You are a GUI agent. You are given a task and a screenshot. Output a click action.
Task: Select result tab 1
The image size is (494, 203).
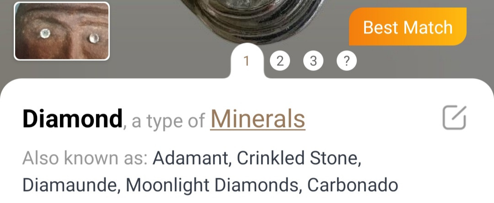247,61
